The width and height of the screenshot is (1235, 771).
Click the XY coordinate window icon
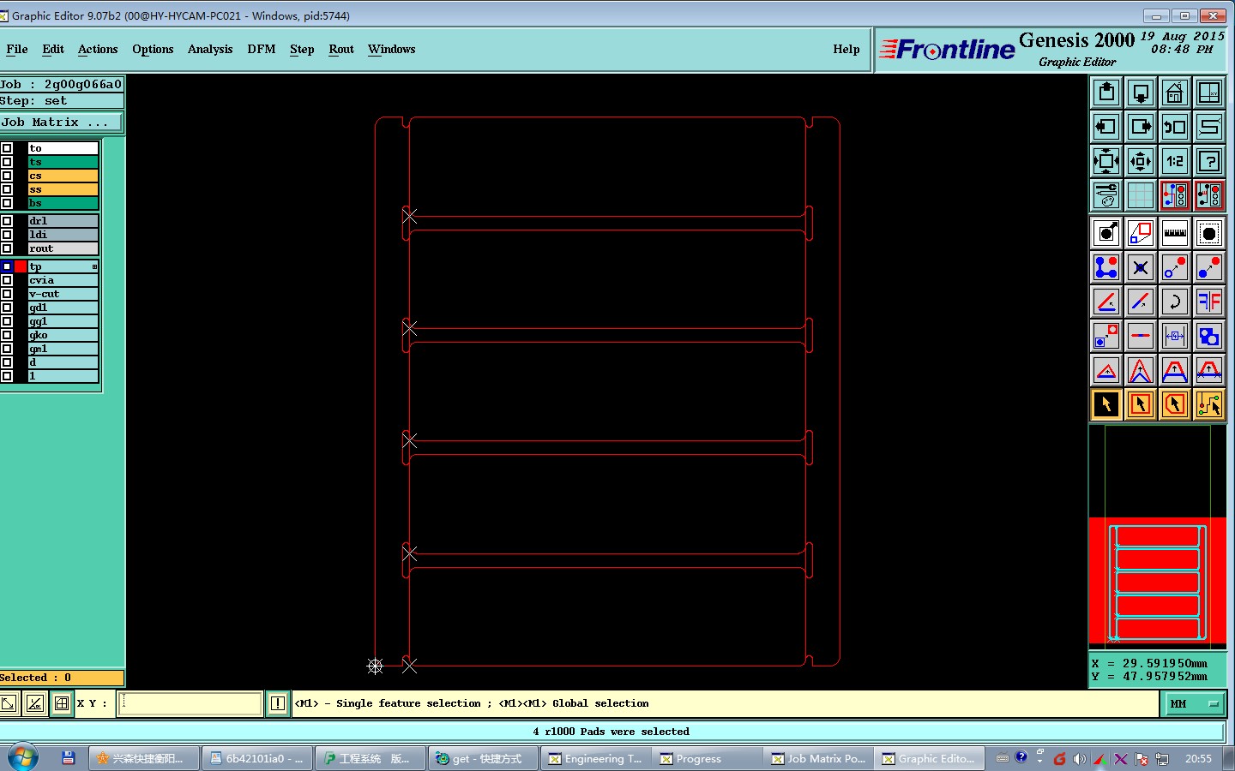[1209, 93]
